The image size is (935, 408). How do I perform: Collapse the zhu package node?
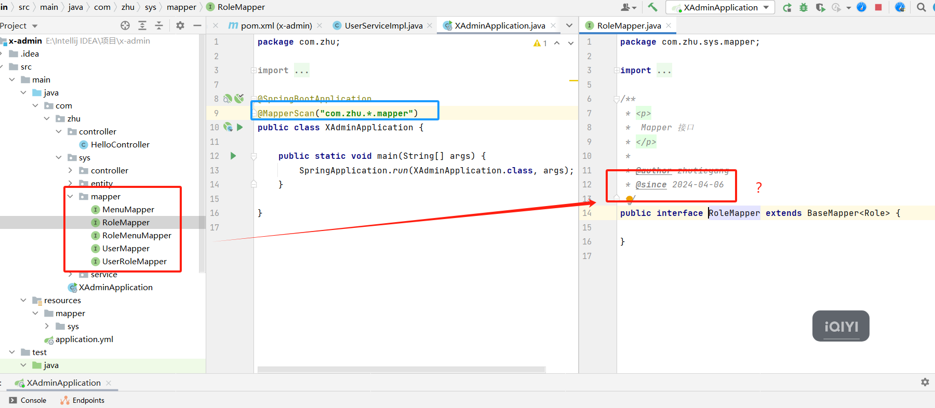[47, 118]
